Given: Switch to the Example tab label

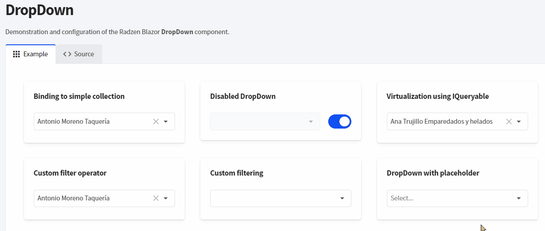Looking at the screenshot, I should click(x=36, y=54).
